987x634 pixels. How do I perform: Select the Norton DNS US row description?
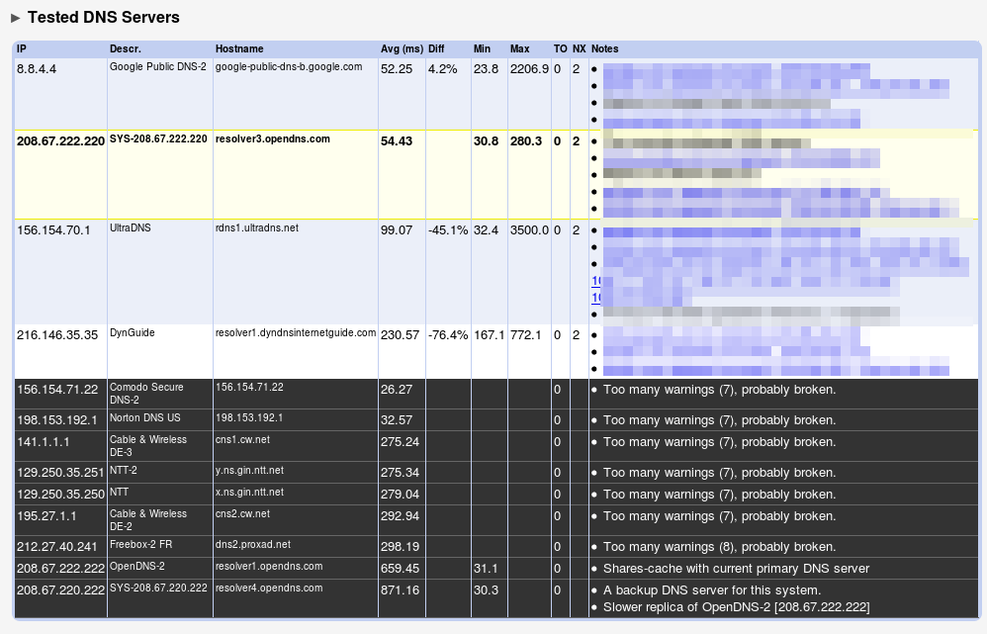[144, 418]
